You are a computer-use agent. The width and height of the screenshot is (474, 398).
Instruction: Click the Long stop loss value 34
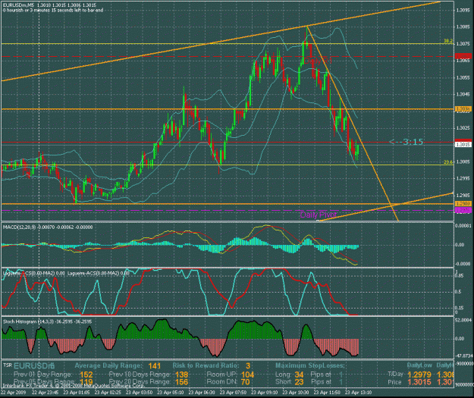click(299, 374)
